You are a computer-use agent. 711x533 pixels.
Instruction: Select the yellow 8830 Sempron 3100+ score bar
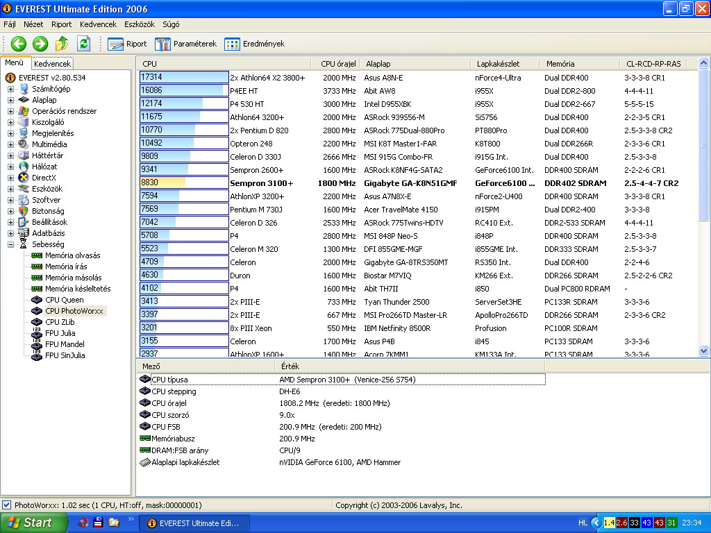click(183, 183)
